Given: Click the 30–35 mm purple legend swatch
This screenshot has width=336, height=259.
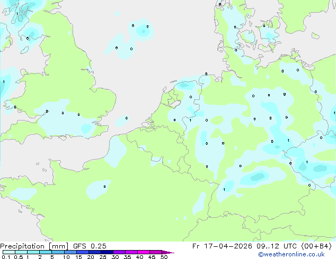Looking at the screenshot, I should pyautogui.click(x=119, y=252).
